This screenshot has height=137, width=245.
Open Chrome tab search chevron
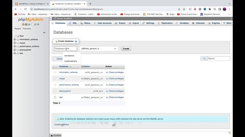(229, 4)
